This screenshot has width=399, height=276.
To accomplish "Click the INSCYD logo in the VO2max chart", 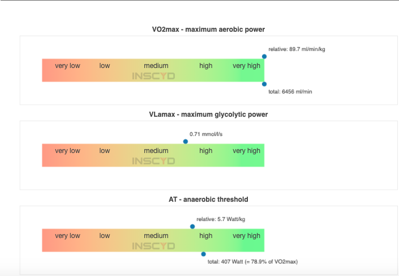I will click(x=153, y=76).
